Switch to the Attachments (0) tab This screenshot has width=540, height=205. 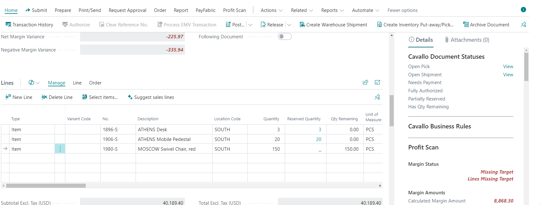[467, 40]
